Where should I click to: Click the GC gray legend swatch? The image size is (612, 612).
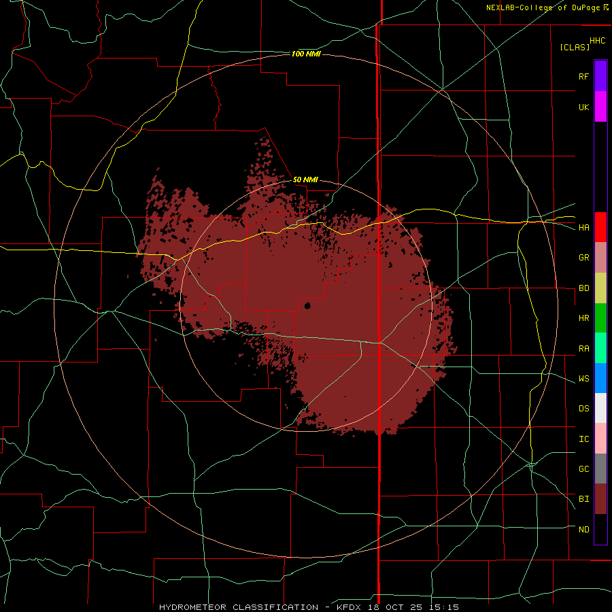(600, 469)
